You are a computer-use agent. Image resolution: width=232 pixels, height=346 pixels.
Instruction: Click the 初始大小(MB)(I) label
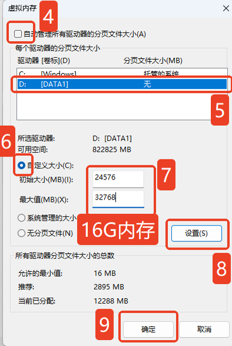coord(47,179)
